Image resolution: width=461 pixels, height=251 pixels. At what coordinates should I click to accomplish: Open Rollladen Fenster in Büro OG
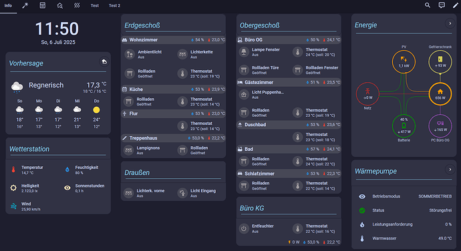tap(315, 70)
